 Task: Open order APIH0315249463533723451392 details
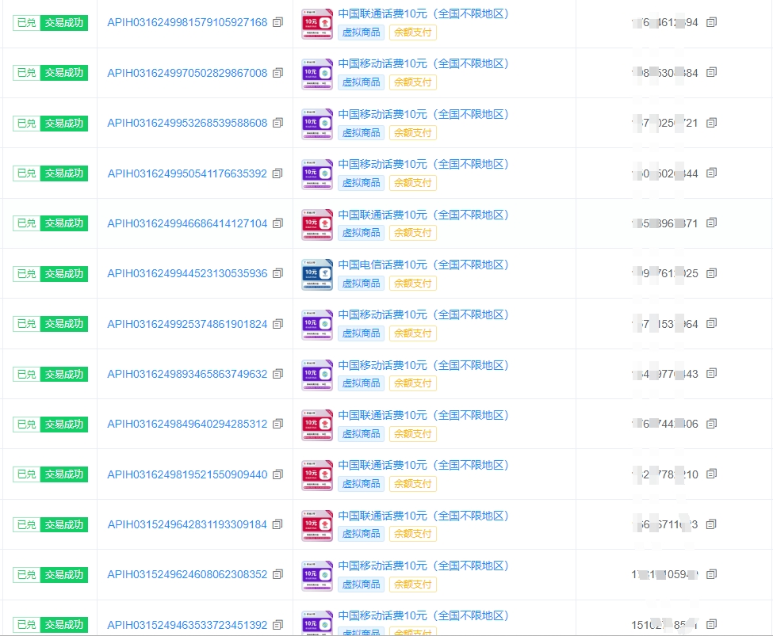(187, 625)
